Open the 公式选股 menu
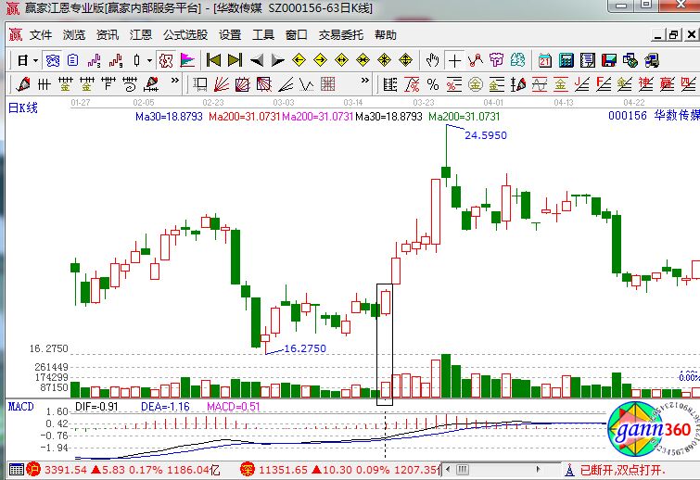700x480 pixels. point(185,35)
